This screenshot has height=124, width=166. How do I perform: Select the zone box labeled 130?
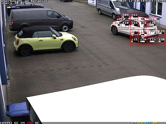pos(161,41)
